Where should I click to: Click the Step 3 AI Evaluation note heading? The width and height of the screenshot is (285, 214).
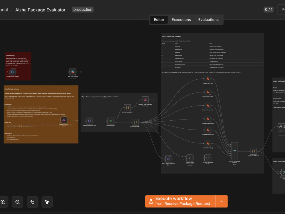279,81
